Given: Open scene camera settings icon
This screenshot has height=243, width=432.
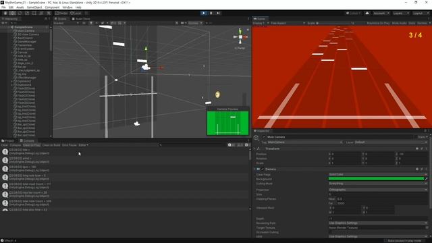Looking at the screenshot, I should click(x=183, y=23).
